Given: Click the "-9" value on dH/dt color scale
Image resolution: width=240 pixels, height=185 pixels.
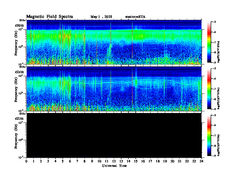Looking at the screenshot, I should 215,63.
